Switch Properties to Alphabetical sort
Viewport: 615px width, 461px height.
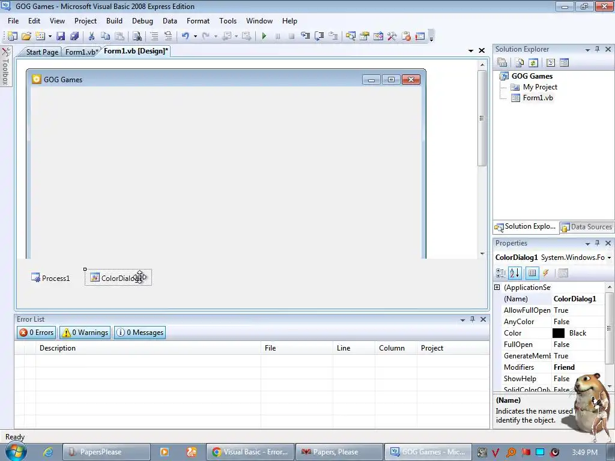(x=515, y=273)
